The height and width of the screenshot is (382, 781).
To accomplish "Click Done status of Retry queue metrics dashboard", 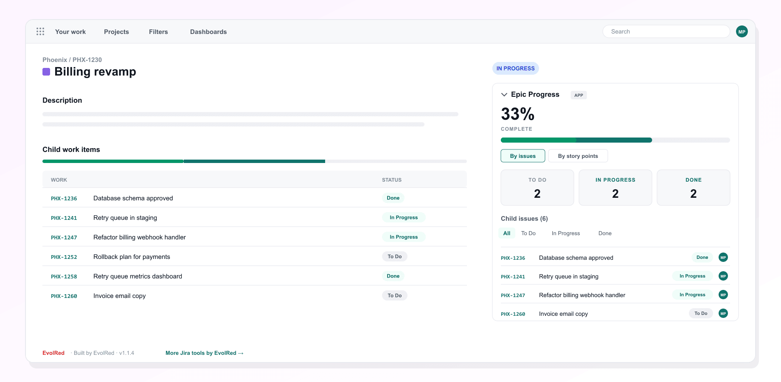I will click(393, 276).
